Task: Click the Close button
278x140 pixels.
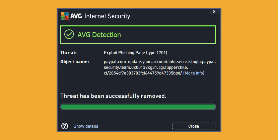Action: [x=194, y=126]
